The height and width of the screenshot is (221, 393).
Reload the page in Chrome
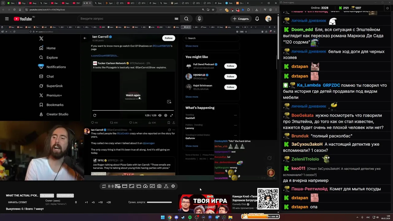pyautogui.click(x=14, y=10)
